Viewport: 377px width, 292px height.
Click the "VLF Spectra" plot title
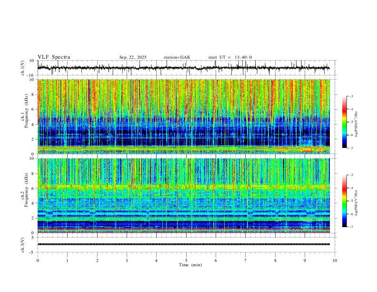point(54,57)
